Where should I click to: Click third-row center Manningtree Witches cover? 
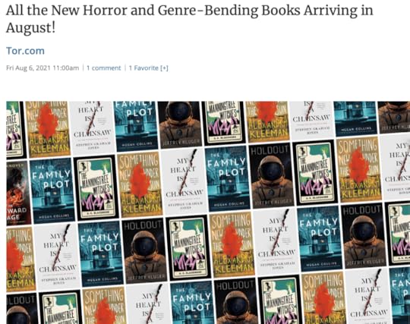(x=188, y=247)
